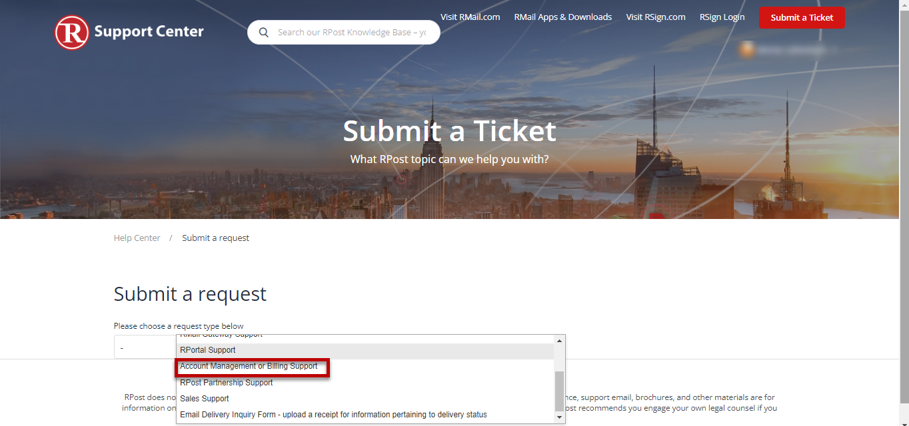Select RPortal Support option
909x426 pixels.
coord(365,350)
